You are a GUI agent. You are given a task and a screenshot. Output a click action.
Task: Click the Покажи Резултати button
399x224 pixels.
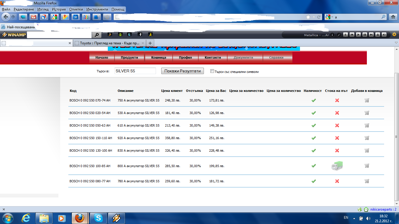183,71
